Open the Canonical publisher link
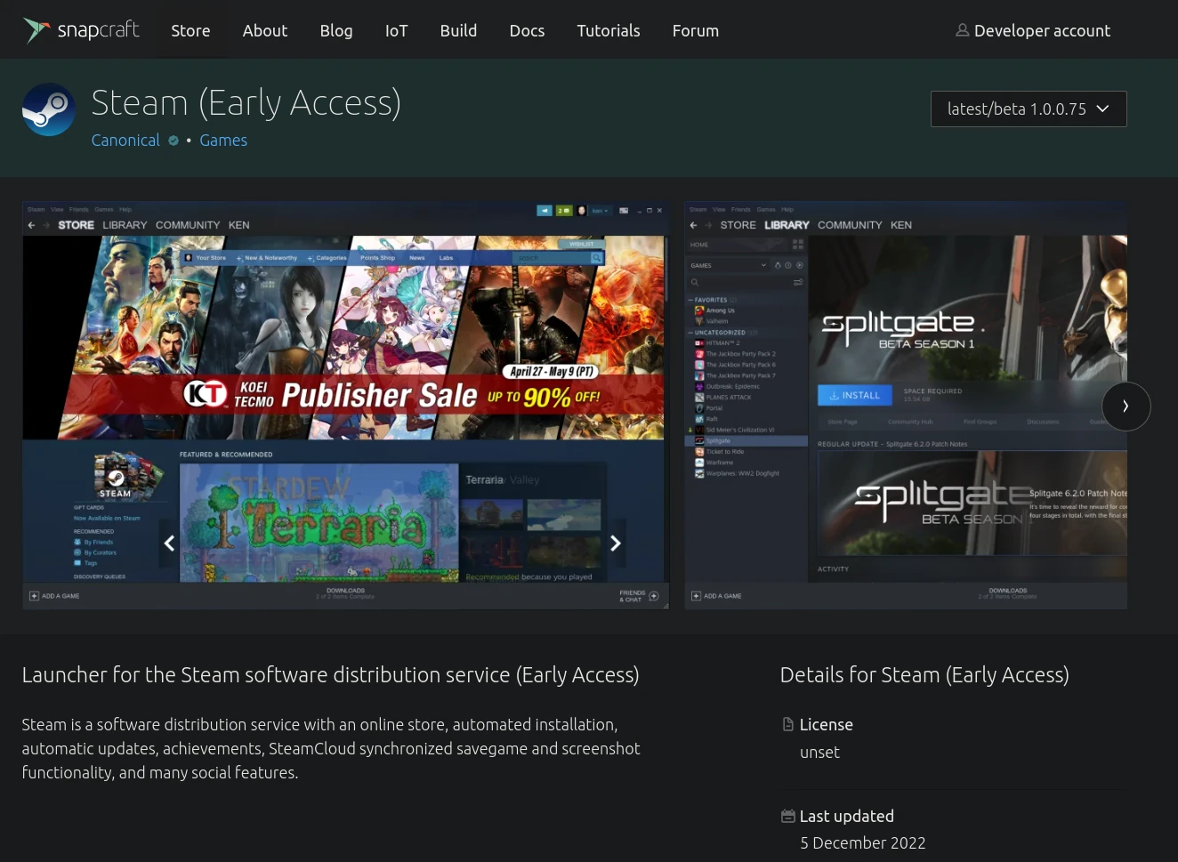1178x862 pixels. pos(125,140)
